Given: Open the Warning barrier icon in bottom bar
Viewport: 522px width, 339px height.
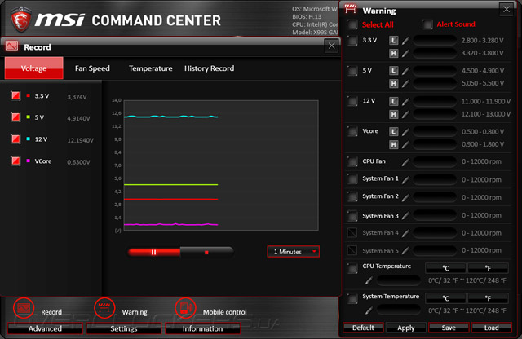Looking at the screenshot, I should tap(104, 308).
